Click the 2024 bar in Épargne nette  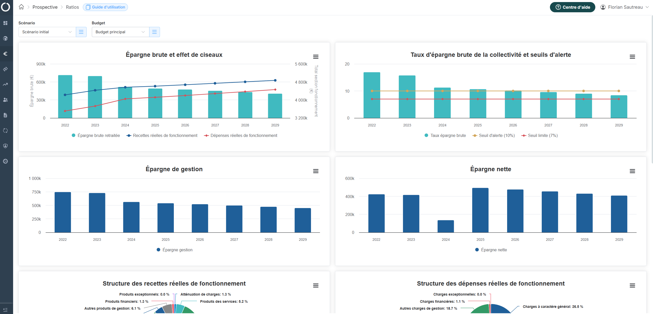pos(446,226)
